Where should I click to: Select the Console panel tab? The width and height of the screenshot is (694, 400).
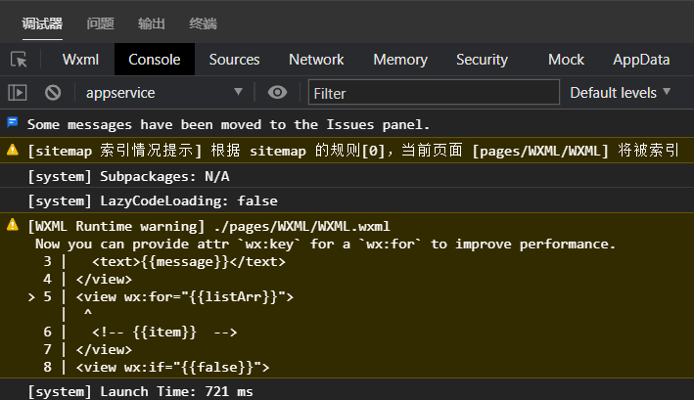point(155,60)
